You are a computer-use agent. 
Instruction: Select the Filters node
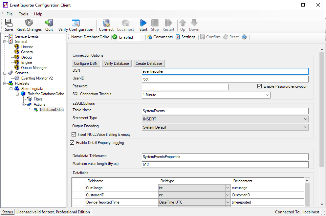click(x=38, y=99)
